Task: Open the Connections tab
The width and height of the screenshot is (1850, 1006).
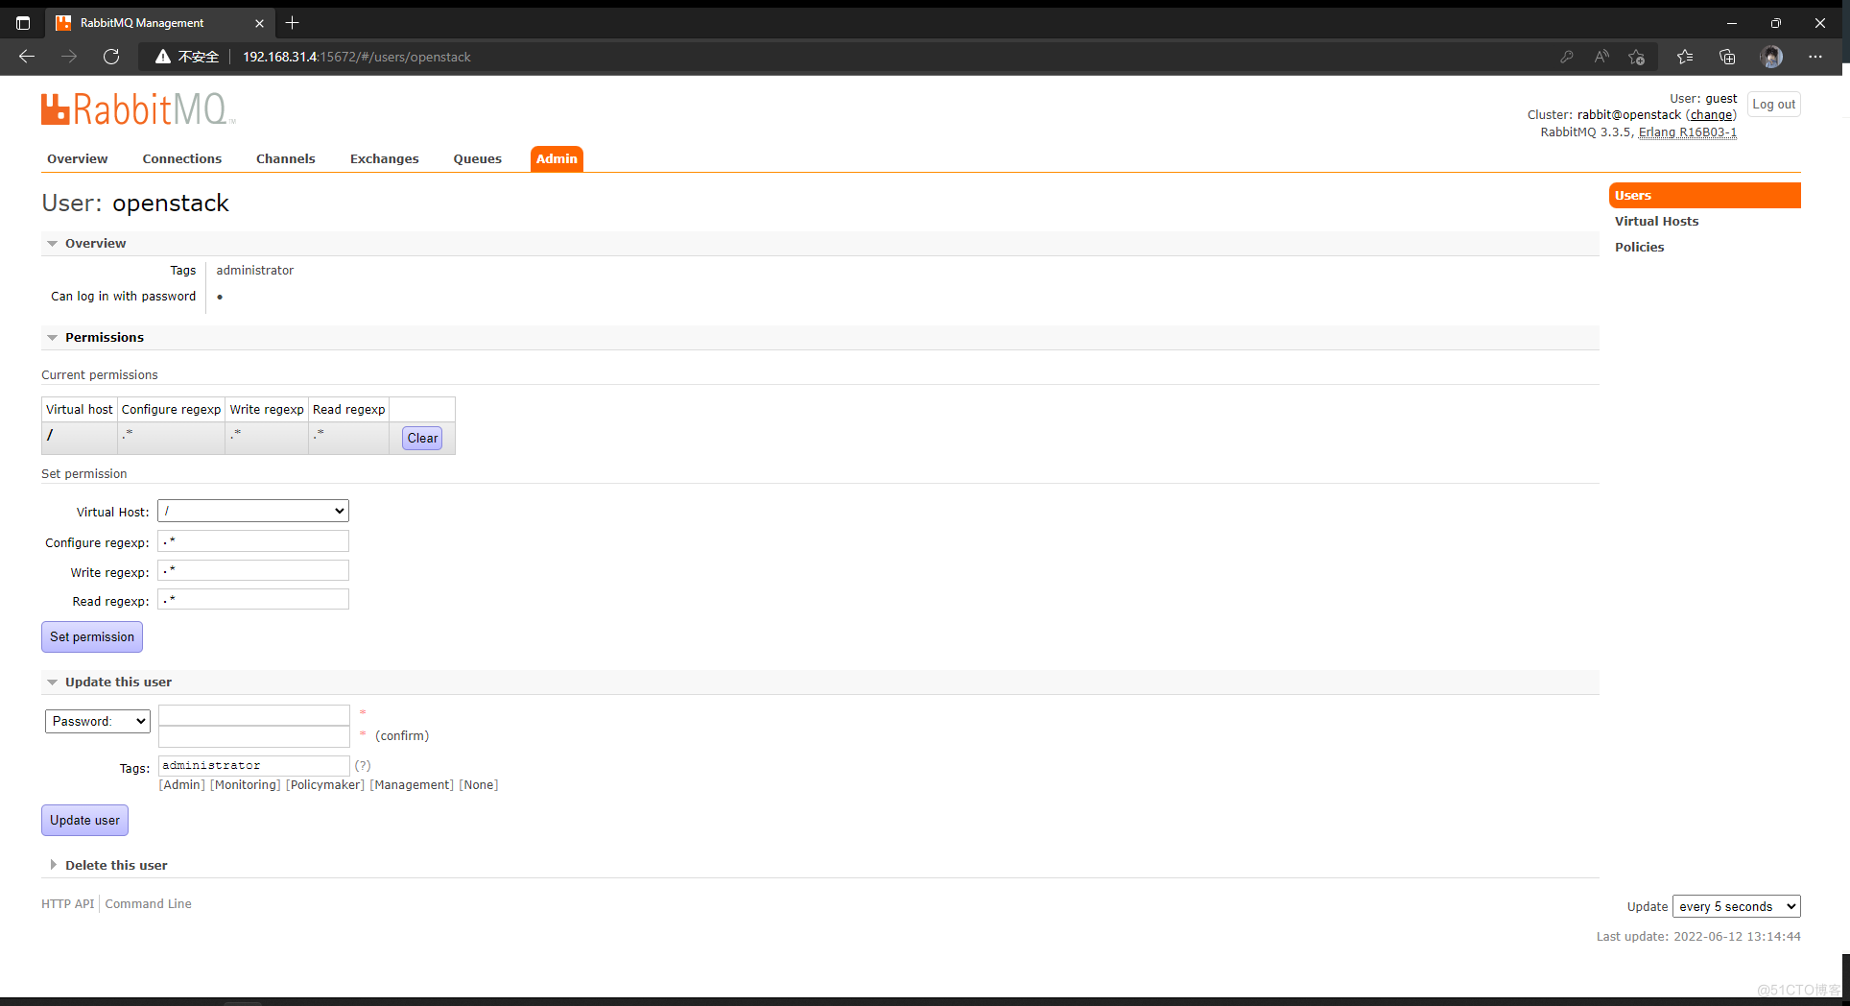Action: [x=182, y=158]
